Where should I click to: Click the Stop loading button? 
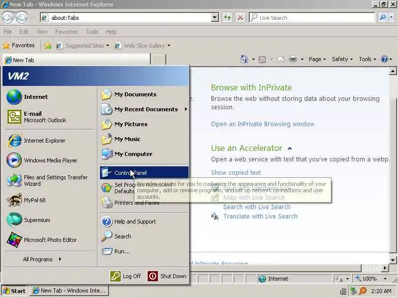coord(240,18)
